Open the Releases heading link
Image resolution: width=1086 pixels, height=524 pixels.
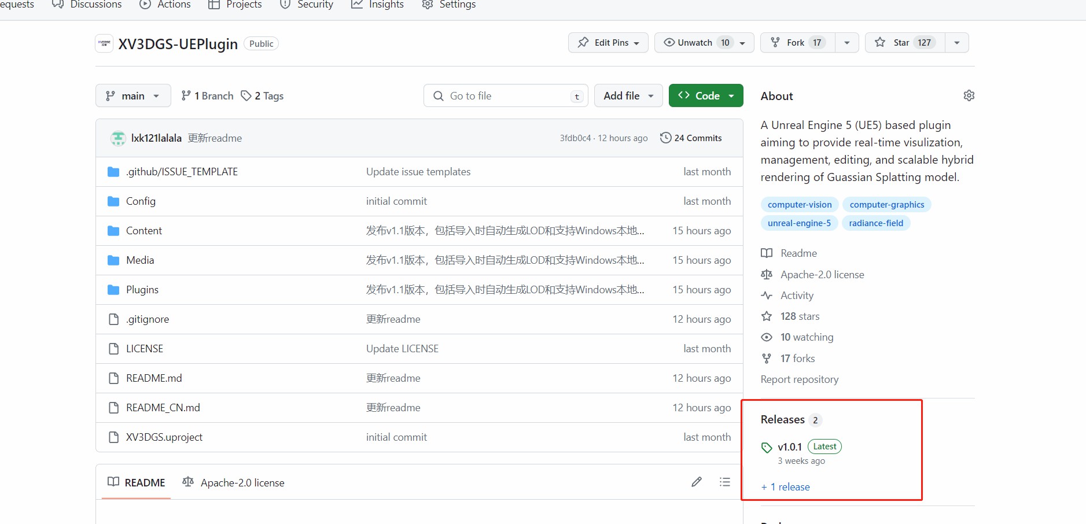pyautogui.click(x=783, y=419)
